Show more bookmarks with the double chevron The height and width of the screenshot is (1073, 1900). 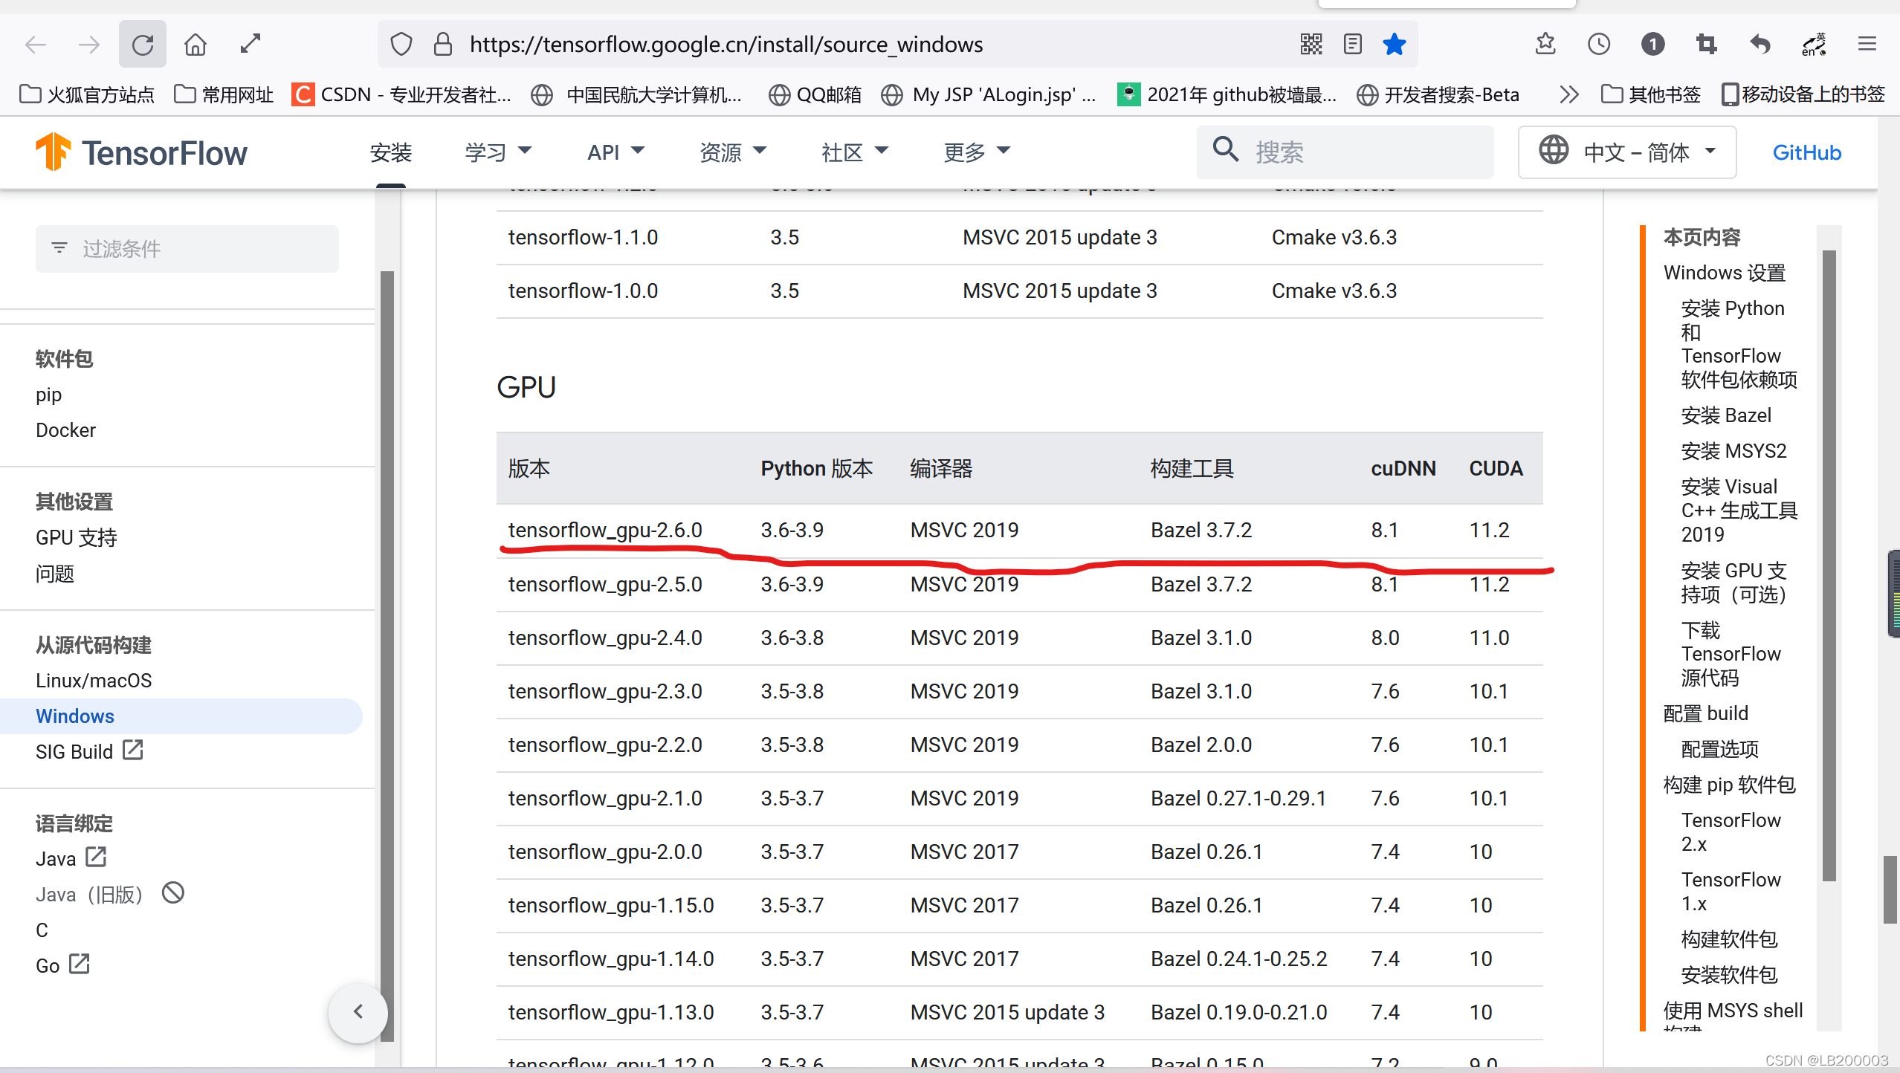pyautogui.click(x=1568, y=94)
